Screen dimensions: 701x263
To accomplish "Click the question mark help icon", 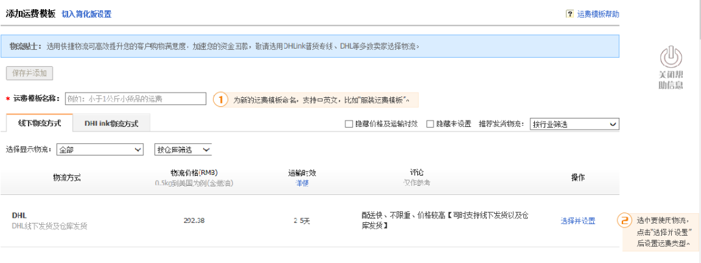I will (570, 14).
